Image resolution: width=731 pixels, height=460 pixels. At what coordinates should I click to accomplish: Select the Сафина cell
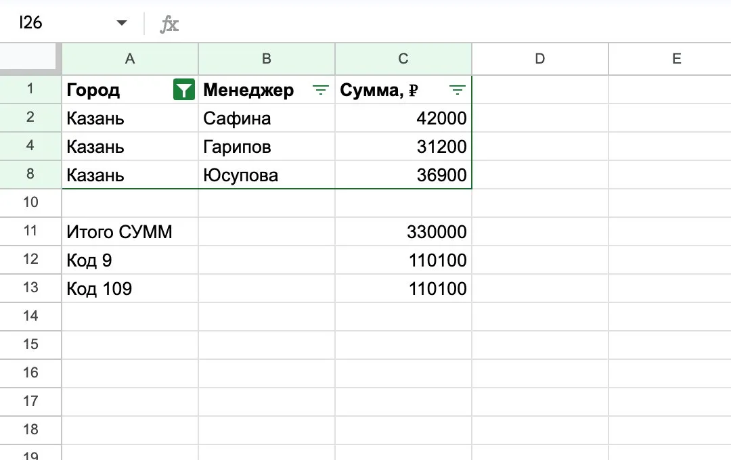coord(267,118)
